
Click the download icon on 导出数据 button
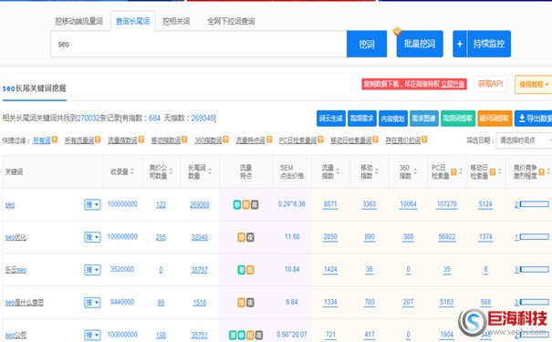(522, 119)
